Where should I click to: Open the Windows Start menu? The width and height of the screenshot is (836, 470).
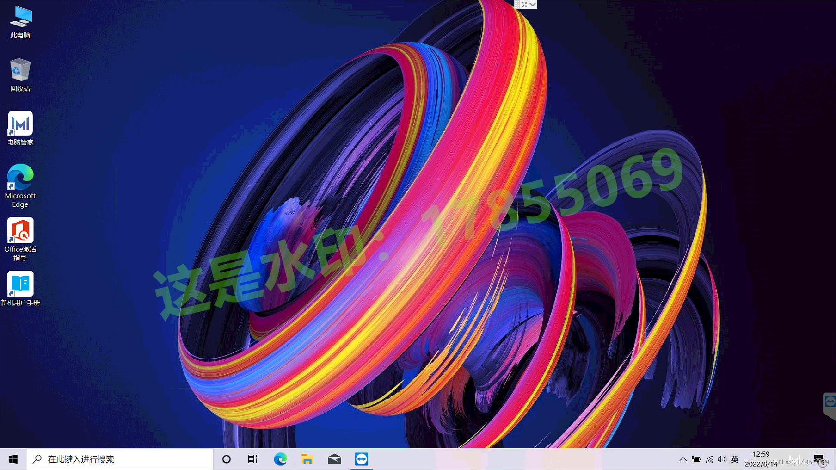13,459
